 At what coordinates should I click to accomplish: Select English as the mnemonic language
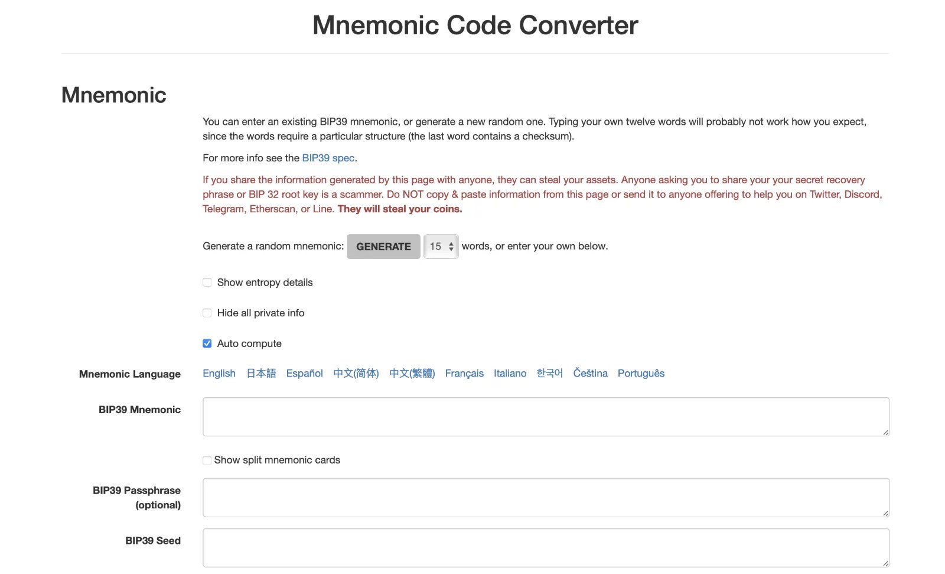coord(219,373)
